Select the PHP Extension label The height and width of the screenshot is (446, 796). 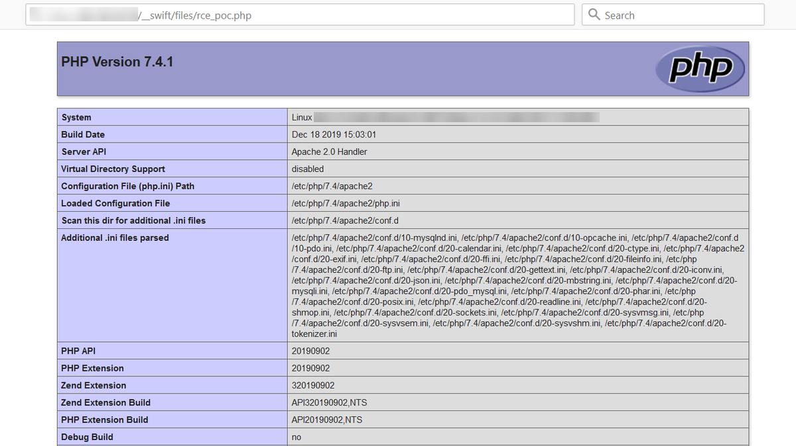pyautogui.click(x=92, y=368)
